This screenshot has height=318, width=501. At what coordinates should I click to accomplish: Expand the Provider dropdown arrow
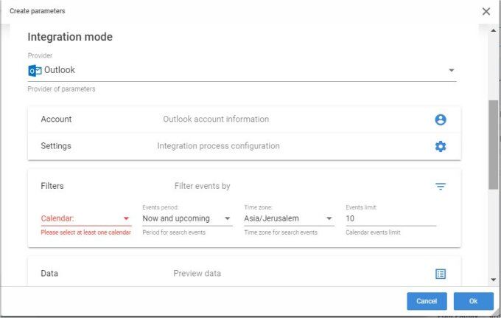point(450,71)
